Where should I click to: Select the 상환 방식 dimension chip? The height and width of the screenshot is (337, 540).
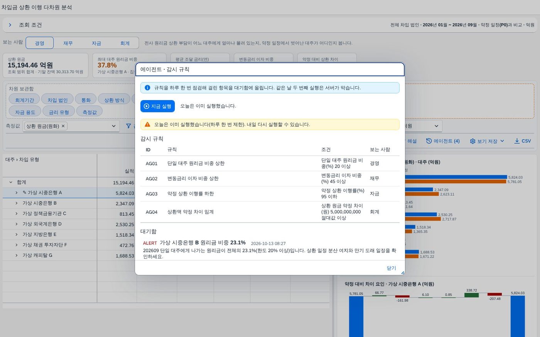click(x=114, y=100)
